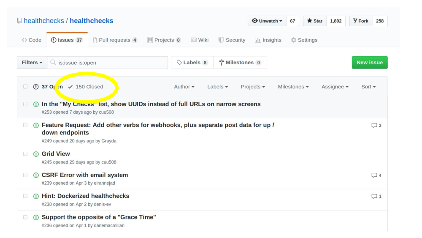Focus the issue search field
Image resolution: width=422 pixels, height=238 pixels.
coord(107,63)
